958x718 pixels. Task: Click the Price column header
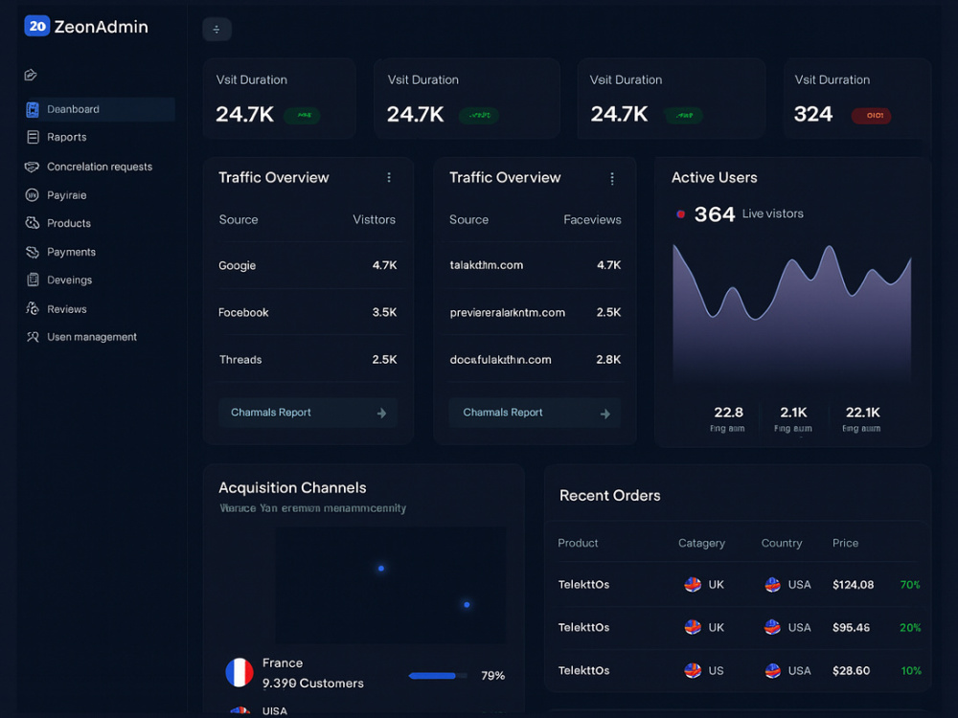(845, 544)
